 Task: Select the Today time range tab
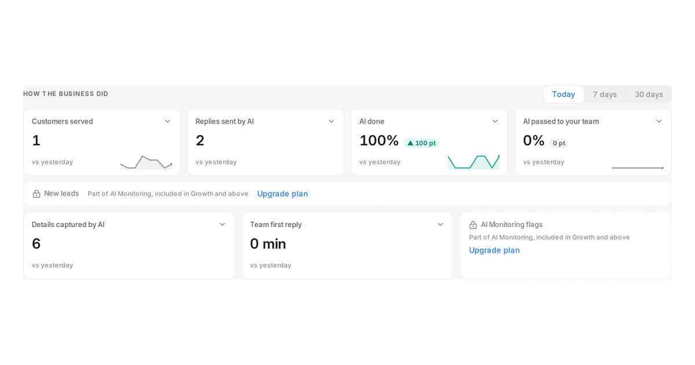[564, 94]
